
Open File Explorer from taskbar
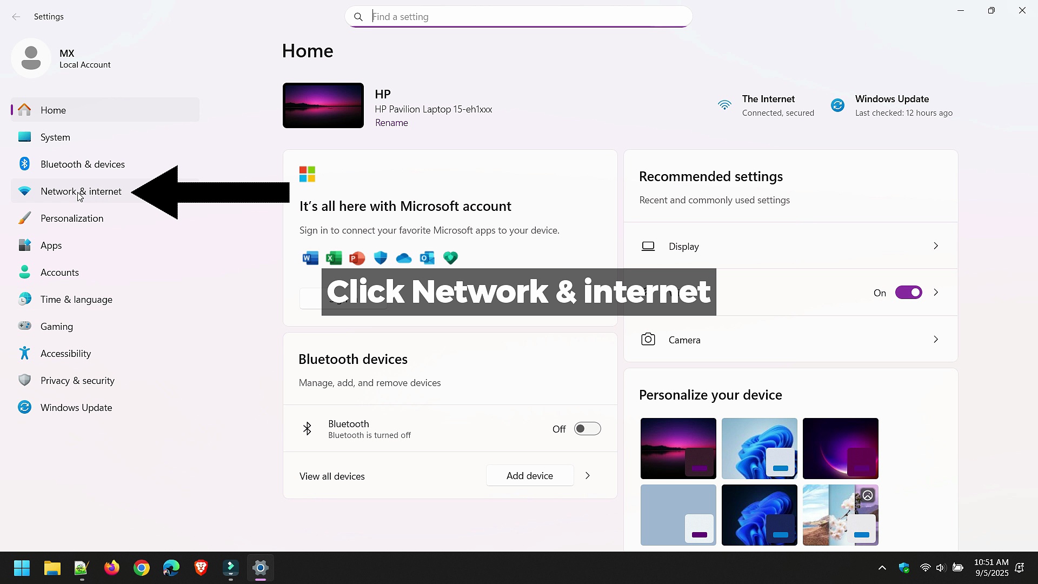[x=52, y=568]
